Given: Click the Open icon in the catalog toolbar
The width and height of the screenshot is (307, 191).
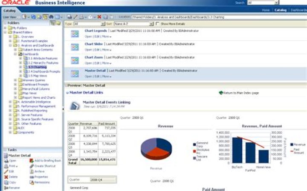Looking at the screenshot, I should [70, 17].
